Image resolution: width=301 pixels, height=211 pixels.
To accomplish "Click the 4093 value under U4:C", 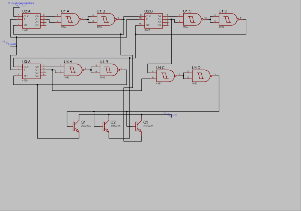I will coord(159,83).
